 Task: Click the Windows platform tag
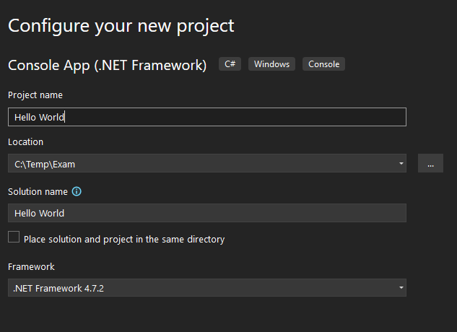point(272,64)
